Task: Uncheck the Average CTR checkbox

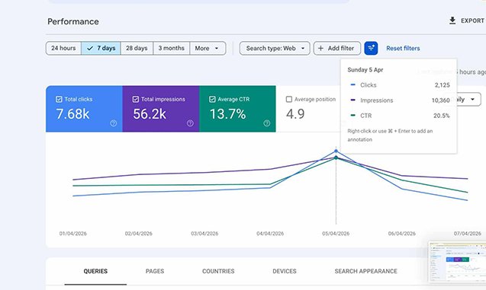Action: pyautogui.click(x=212, y=99)
